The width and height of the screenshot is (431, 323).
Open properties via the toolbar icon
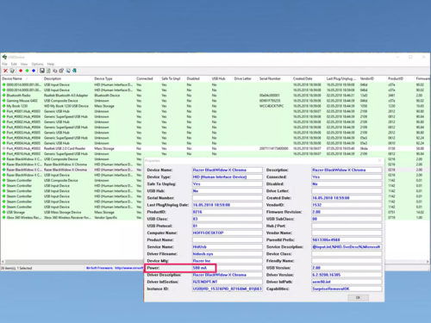(x=61, y=71)
